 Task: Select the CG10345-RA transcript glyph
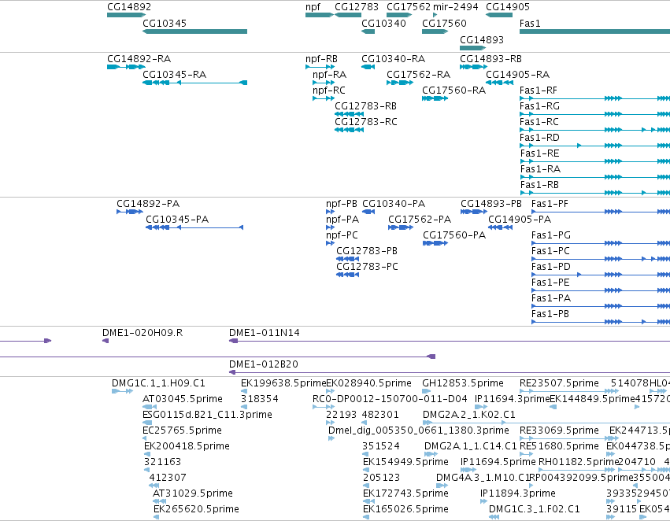coord(194,83)
